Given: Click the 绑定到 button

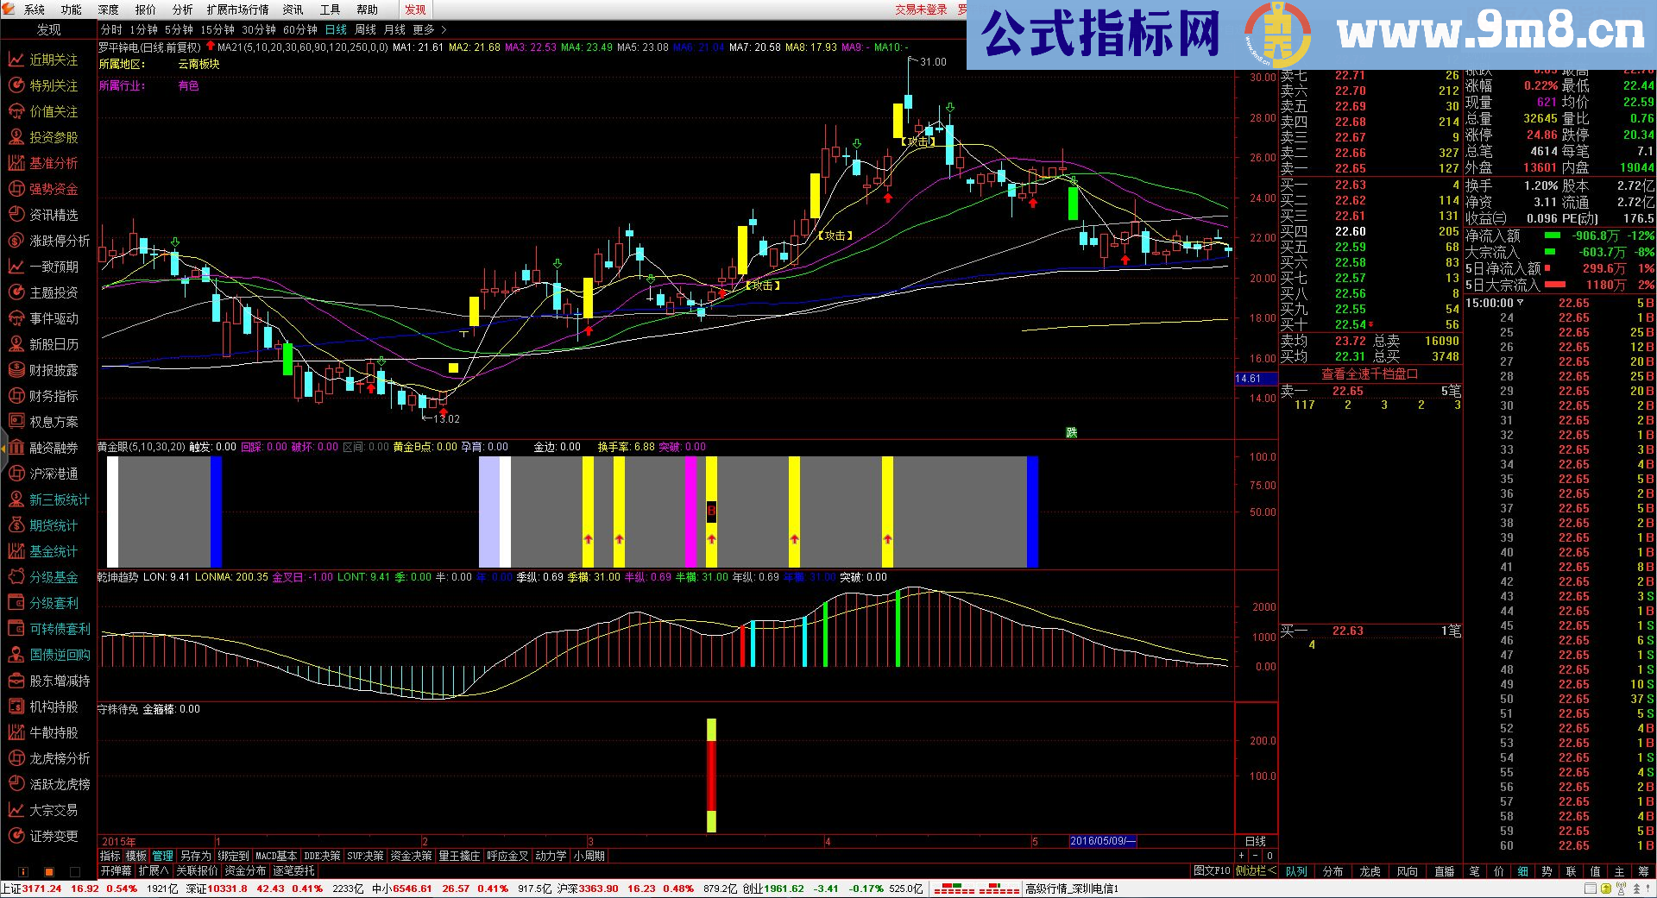Looking at the screenshot, I should coord(233,857).
